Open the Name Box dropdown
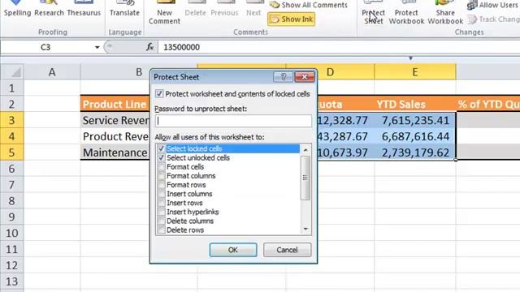This screenshot has width=520, height=292. click(x=97, y=47)
